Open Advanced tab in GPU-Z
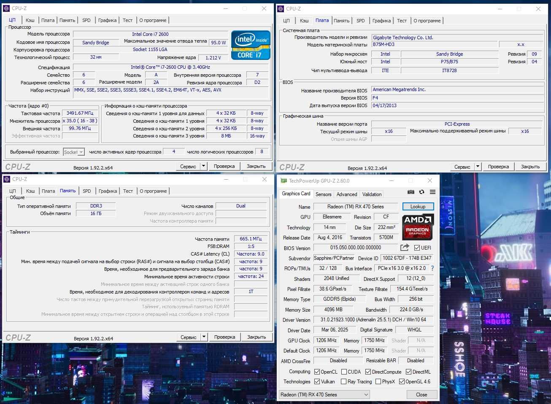The height and width of the screenshot is (404, 551). [347, 194]
